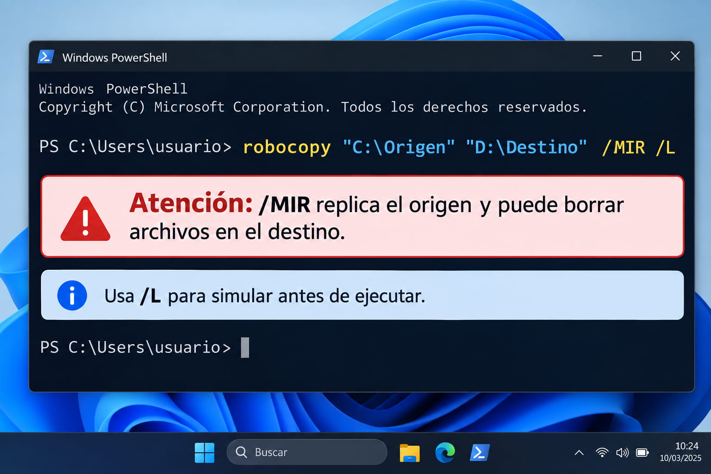This screenshot has width=711, height=474.
Task: Close the Windows PowerShell window
Action: coord(675,56)
